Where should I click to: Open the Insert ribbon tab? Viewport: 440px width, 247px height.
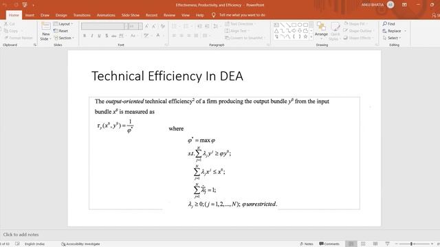coord(30,15)
